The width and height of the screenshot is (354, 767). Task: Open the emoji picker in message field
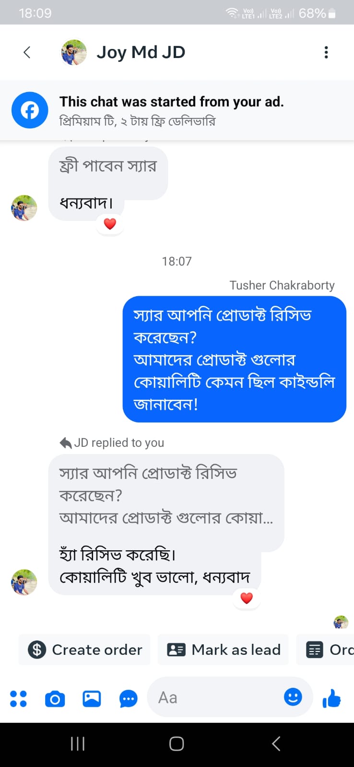293,697
